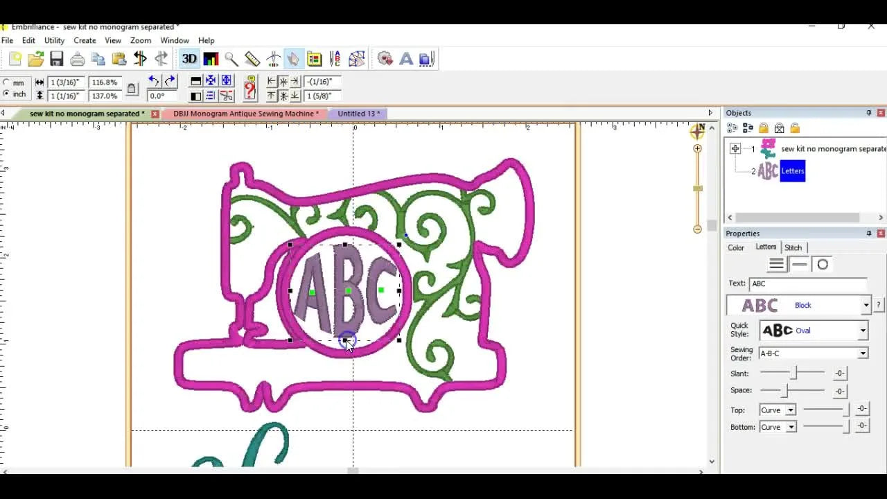Open the Utility menu
887x499 pixels.
coord(54,40)
